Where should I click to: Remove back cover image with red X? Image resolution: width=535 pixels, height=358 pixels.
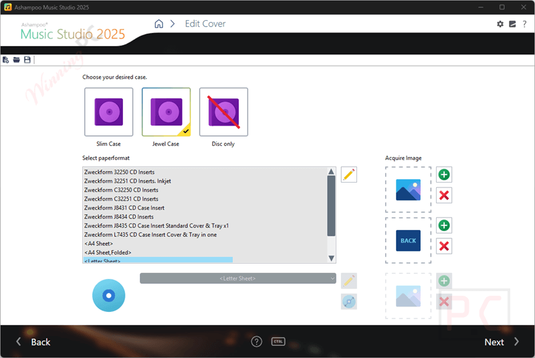tap(444, 246)
